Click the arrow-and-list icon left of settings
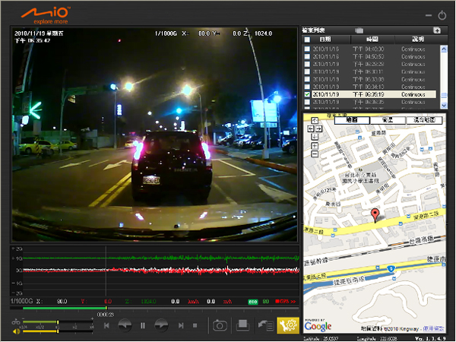The image size is (456, 342). point(266,325)
